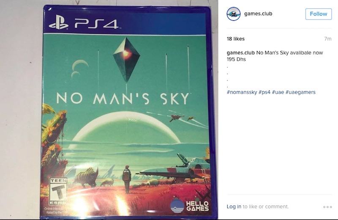Follow the games.club account
The width and height of the screenshot is (338, 220).
319,14
